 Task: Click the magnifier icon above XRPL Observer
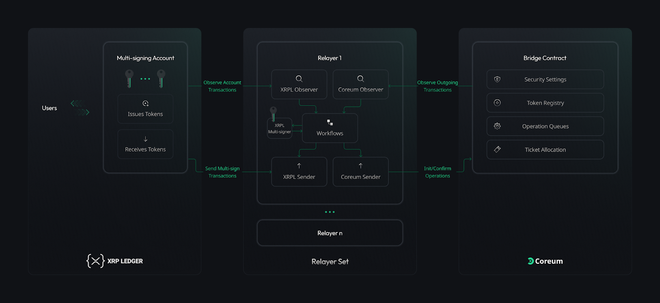[299, 79]
